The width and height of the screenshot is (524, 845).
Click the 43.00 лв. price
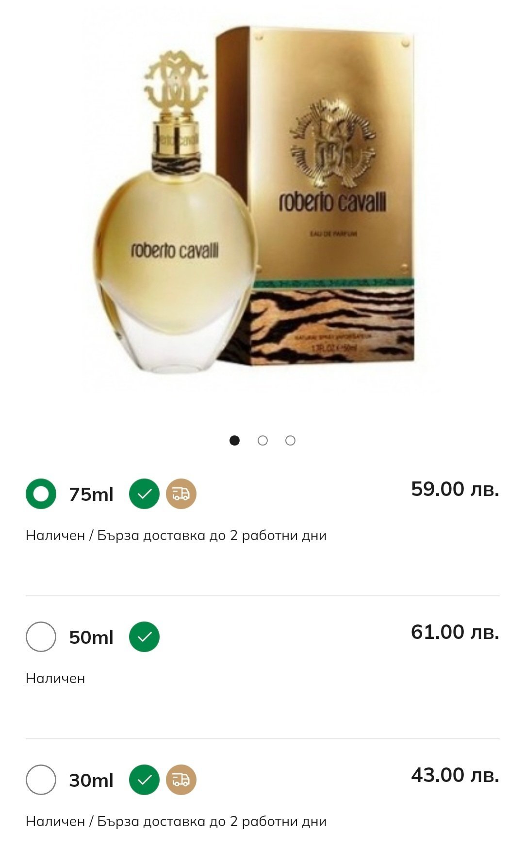455,775
